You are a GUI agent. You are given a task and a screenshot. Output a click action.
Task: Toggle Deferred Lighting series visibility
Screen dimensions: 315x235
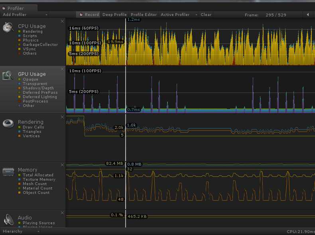click(20, 97)
